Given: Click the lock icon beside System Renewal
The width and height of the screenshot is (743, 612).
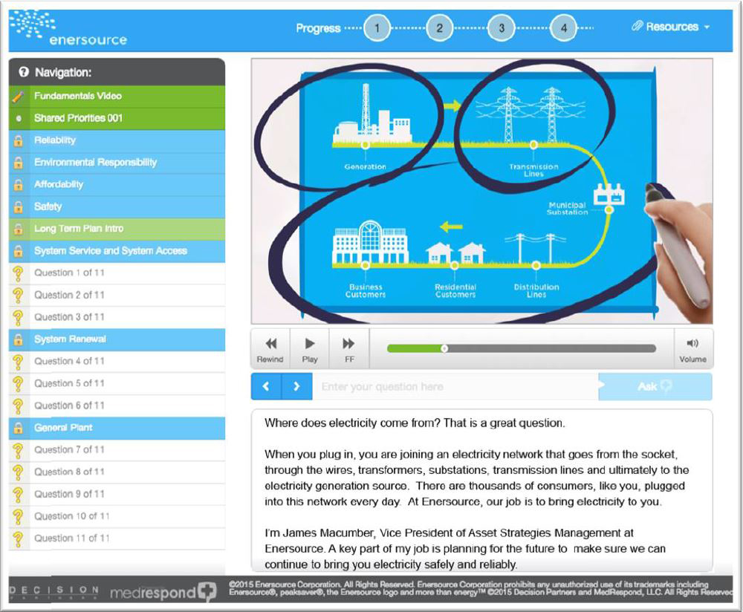Looking at the screenshot, I should click(19, 339).
